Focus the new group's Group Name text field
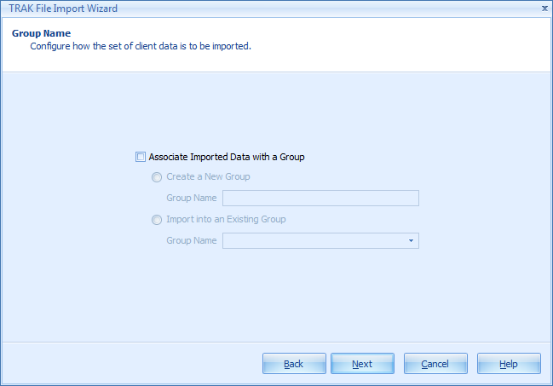Screen dimensions: 553x386 click(x=320, y=199)
